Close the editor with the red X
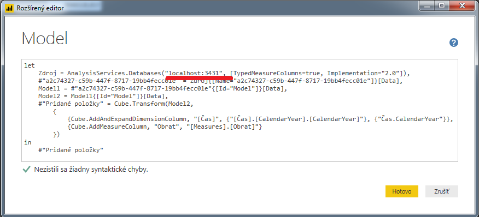Image resolution: width=479 pixels, height=217 pixels. click(x=462, y=6)
